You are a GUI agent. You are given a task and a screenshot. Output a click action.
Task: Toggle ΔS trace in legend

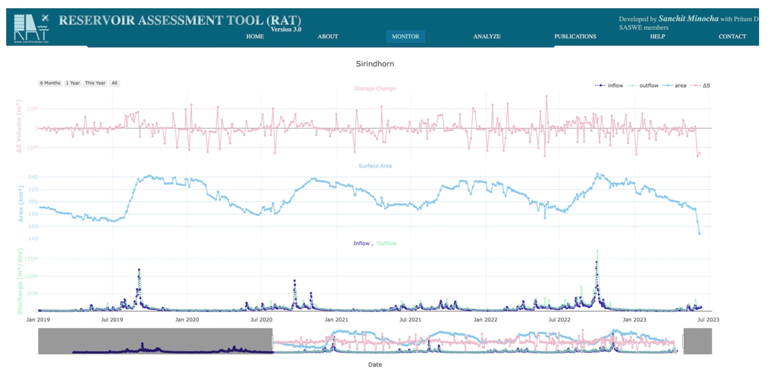706,86
